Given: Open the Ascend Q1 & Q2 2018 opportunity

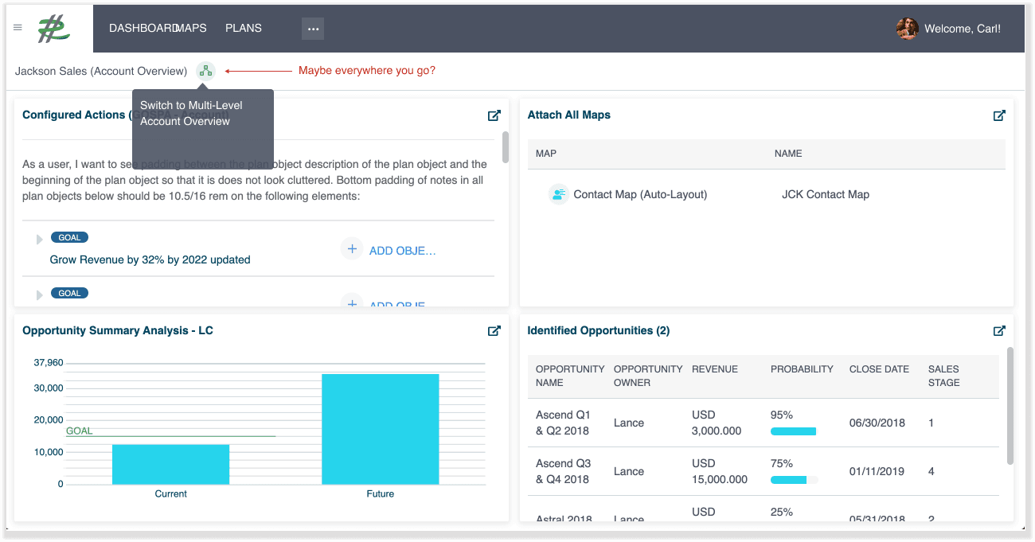Looking at the screenshot, I should point(563,423).
